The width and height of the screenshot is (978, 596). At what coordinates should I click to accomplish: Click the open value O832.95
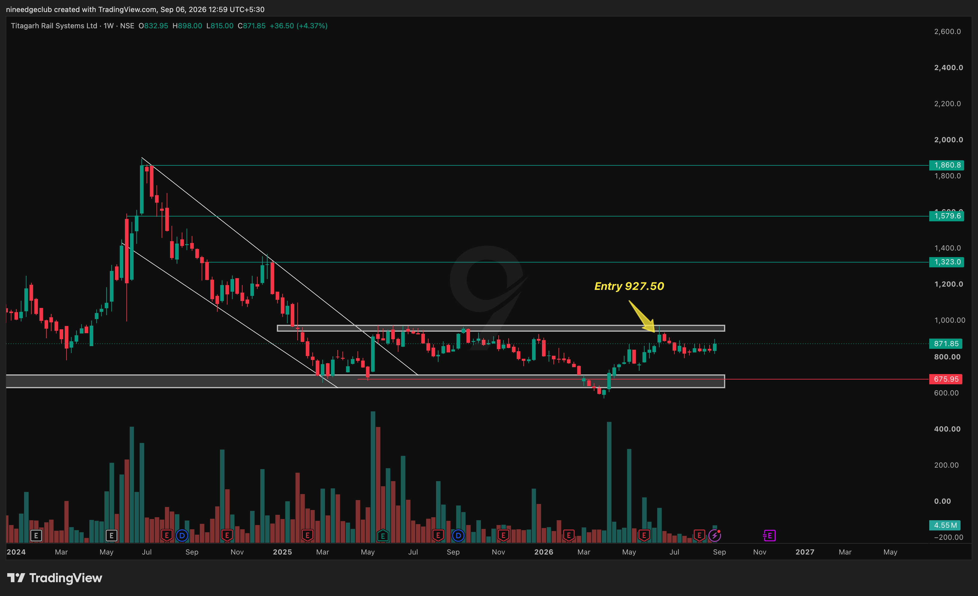pyautogui.click(x=153, y=26)
